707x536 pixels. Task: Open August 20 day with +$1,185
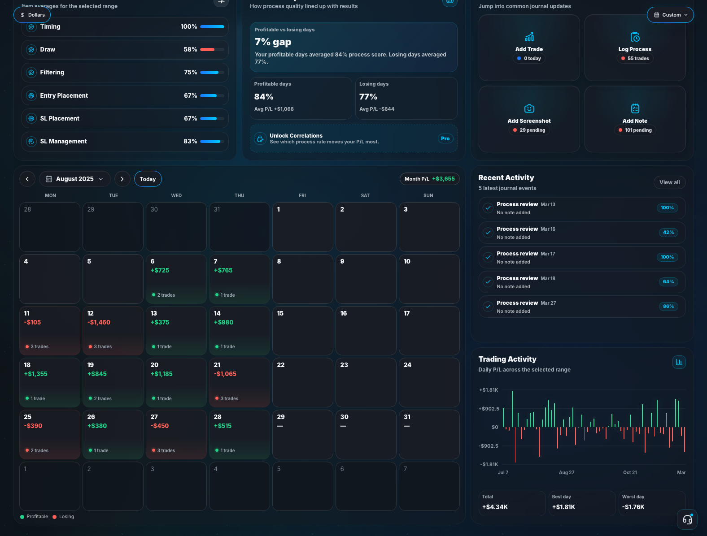click(176, 382)
